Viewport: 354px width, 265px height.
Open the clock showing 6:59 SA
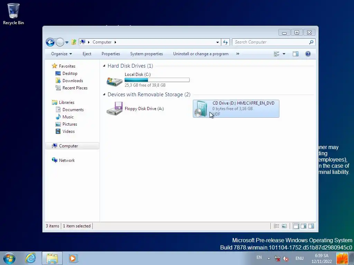pos(322,258)
